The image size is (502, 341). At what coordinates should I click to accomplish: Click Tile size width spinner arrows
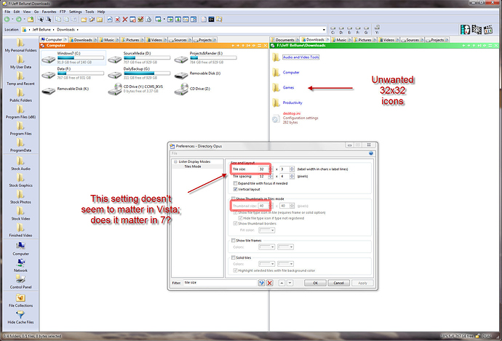click(270, 169)
